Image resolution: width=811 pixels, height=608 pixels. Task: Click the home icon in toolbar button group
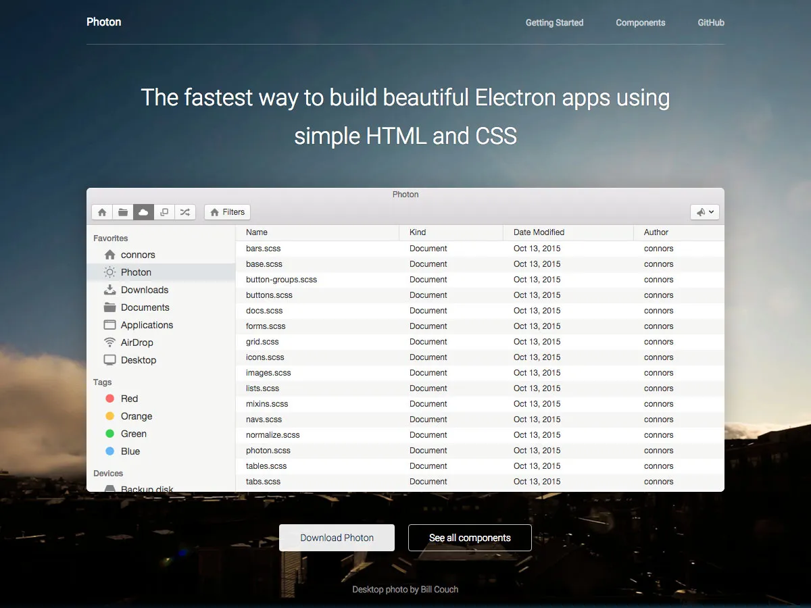(x=102, y=212)
